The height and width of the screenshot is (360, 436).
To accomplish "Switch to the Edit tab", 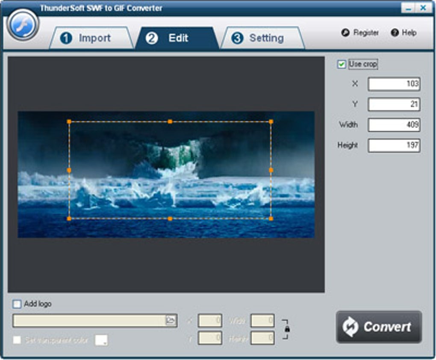I will click(x=177, y=38).
